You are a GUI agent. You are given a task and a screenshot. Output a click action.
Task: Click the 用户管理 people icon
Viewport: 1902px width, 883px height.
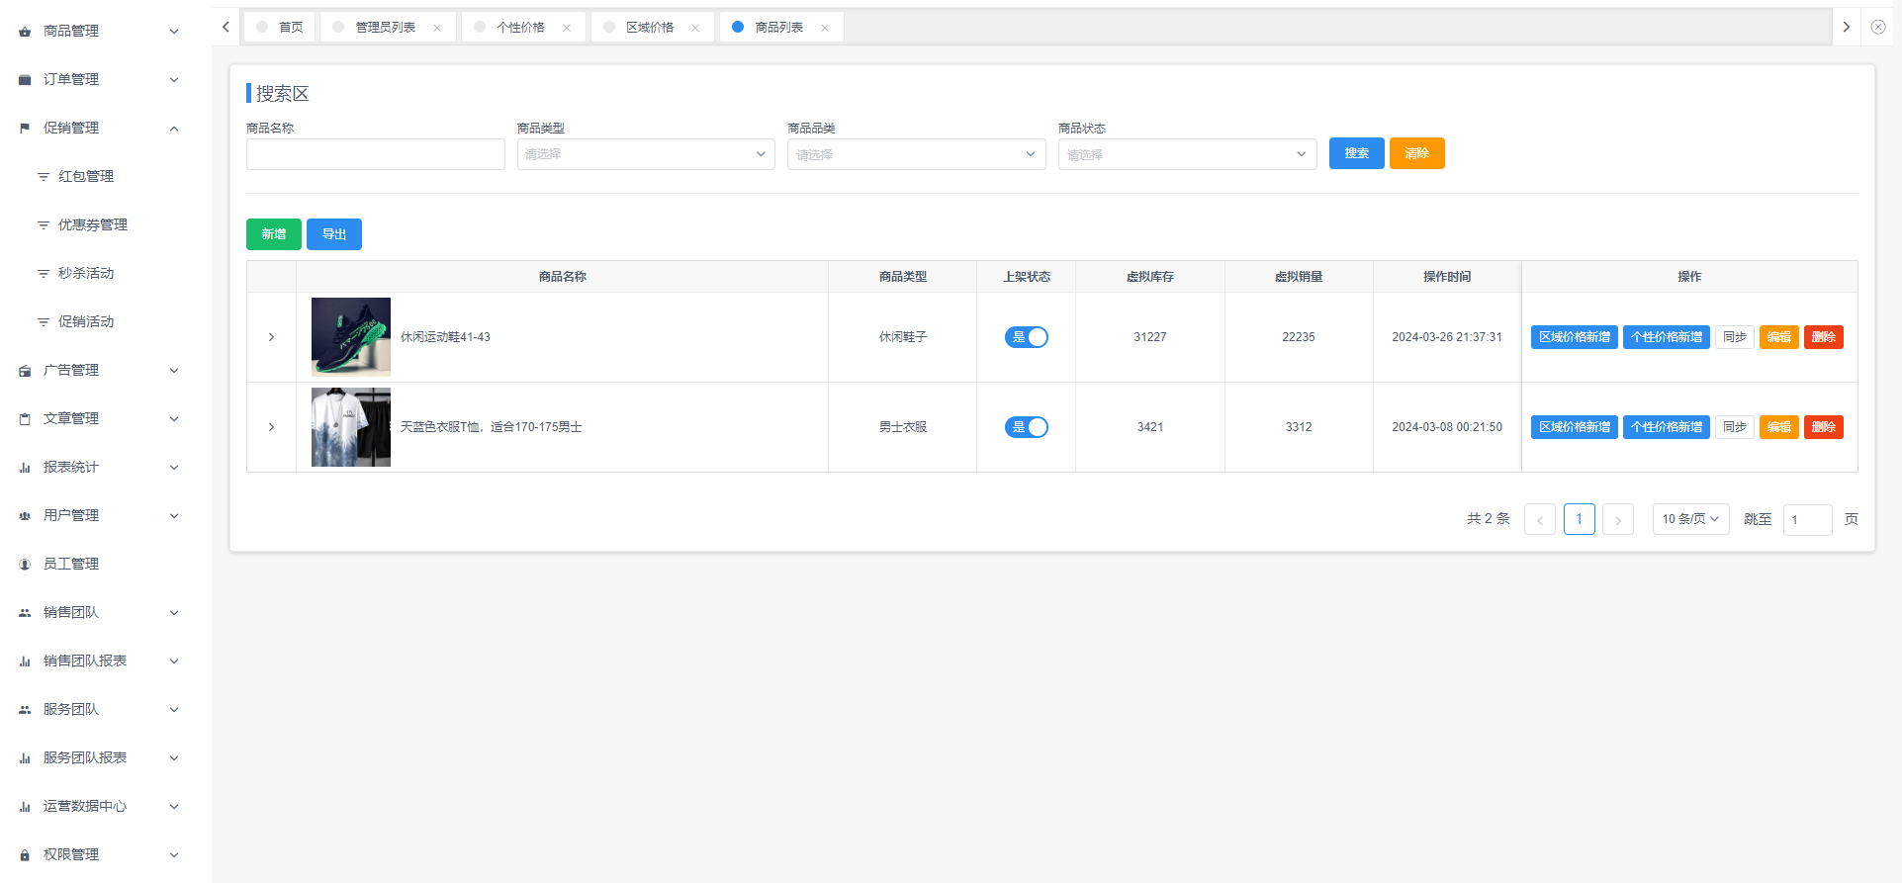25,516
